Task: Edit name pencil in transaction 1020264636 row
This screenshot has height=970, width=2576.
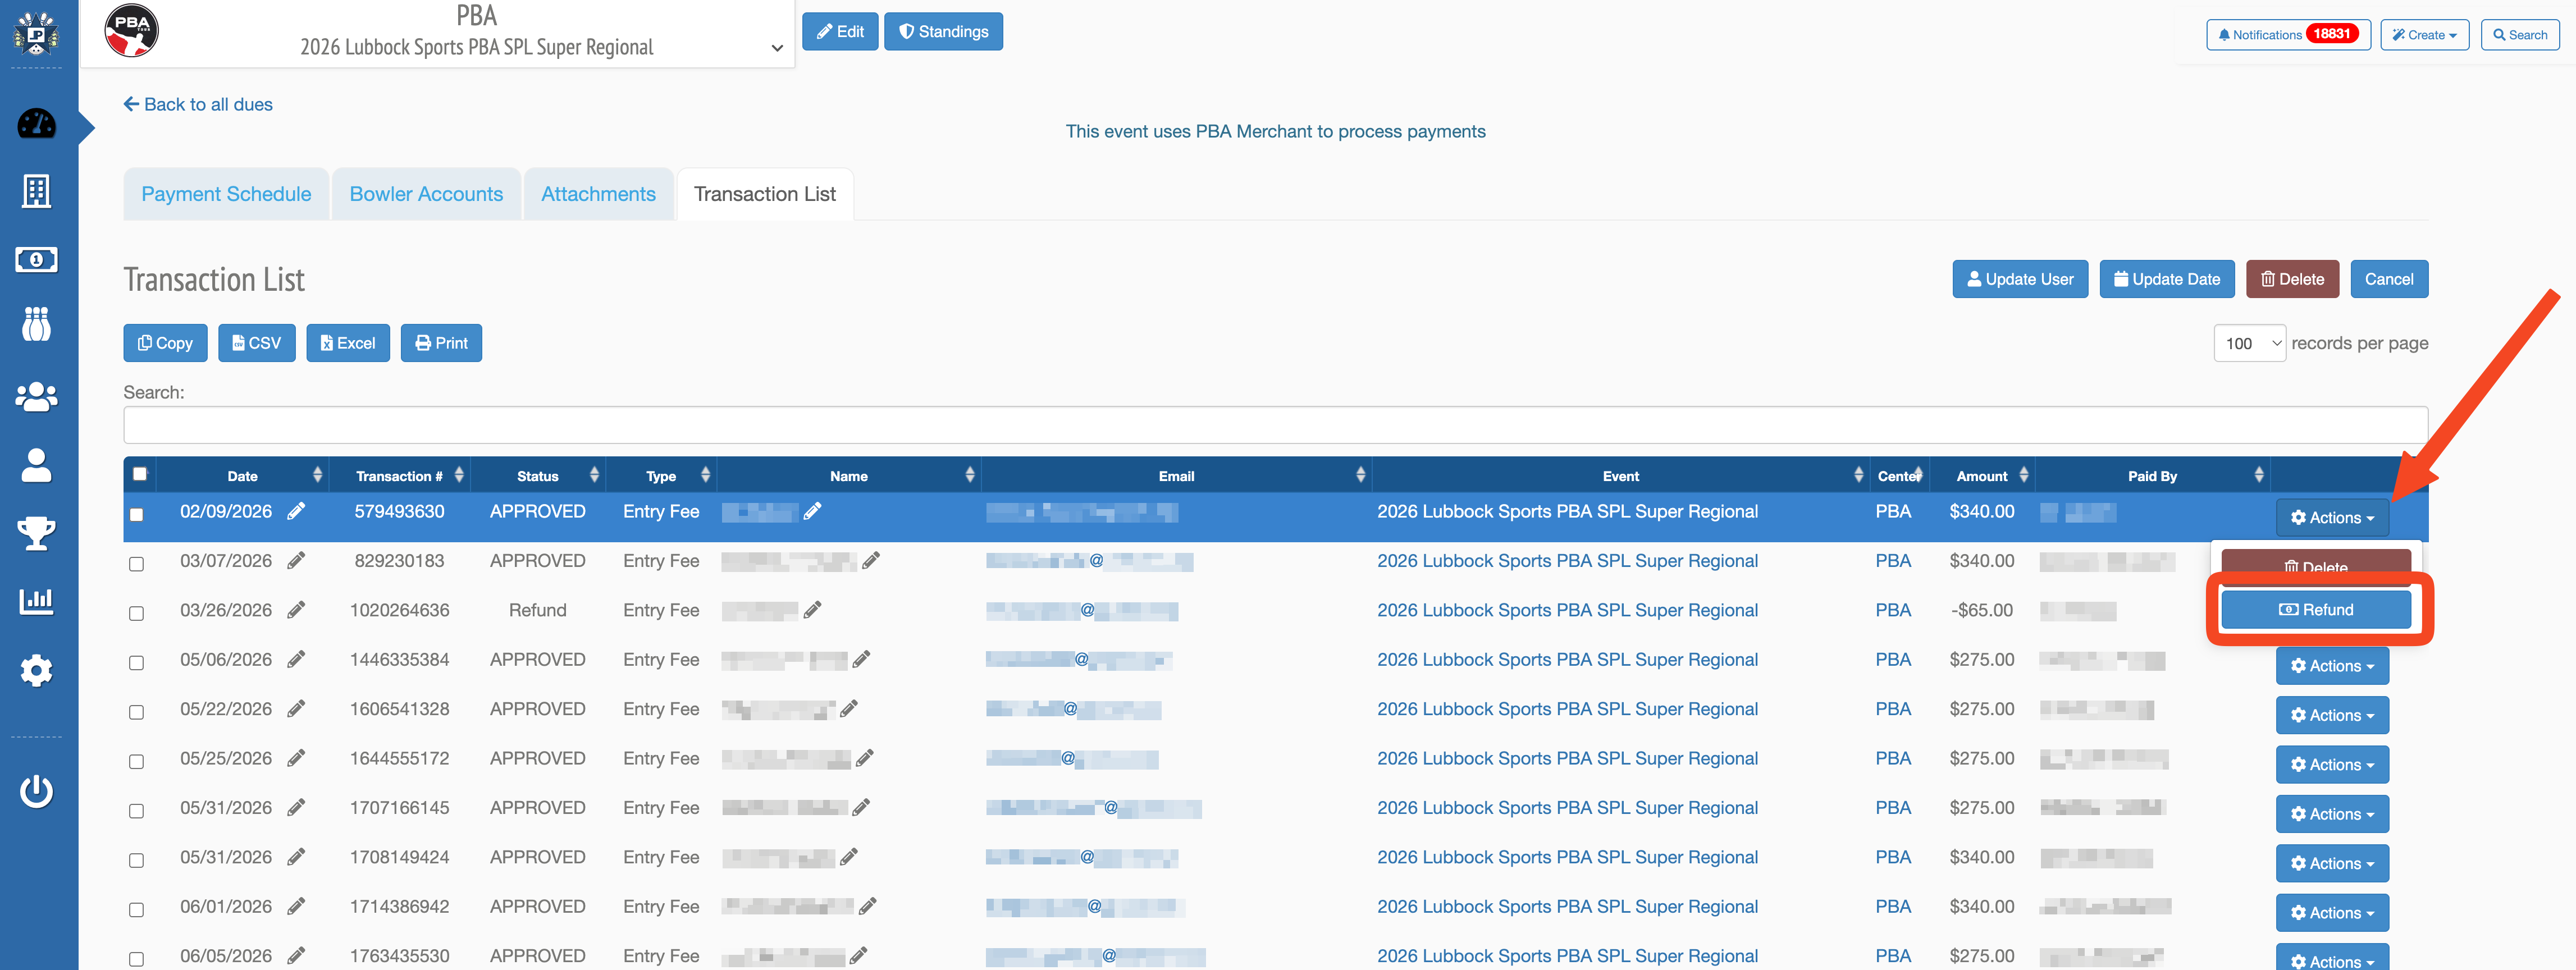Action: (x=812, y=610)
